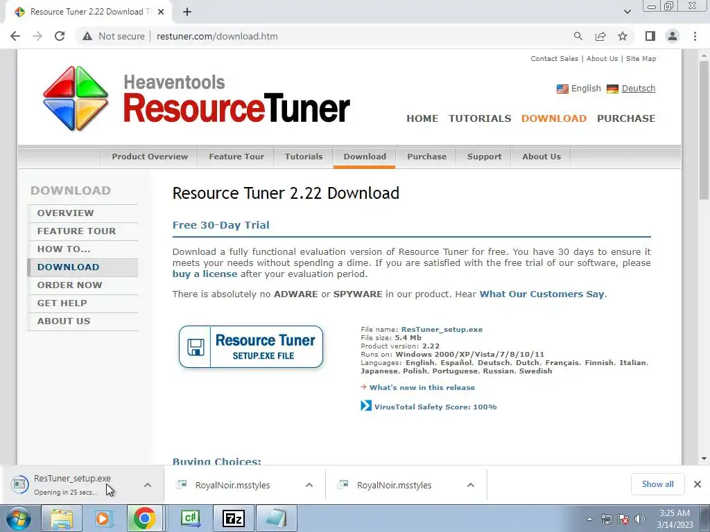Click the Resource Tuner SETUP.EXE FILE button
Viewport: 710px width, 532px height.
pyautogui.click(x=251, y=347)
